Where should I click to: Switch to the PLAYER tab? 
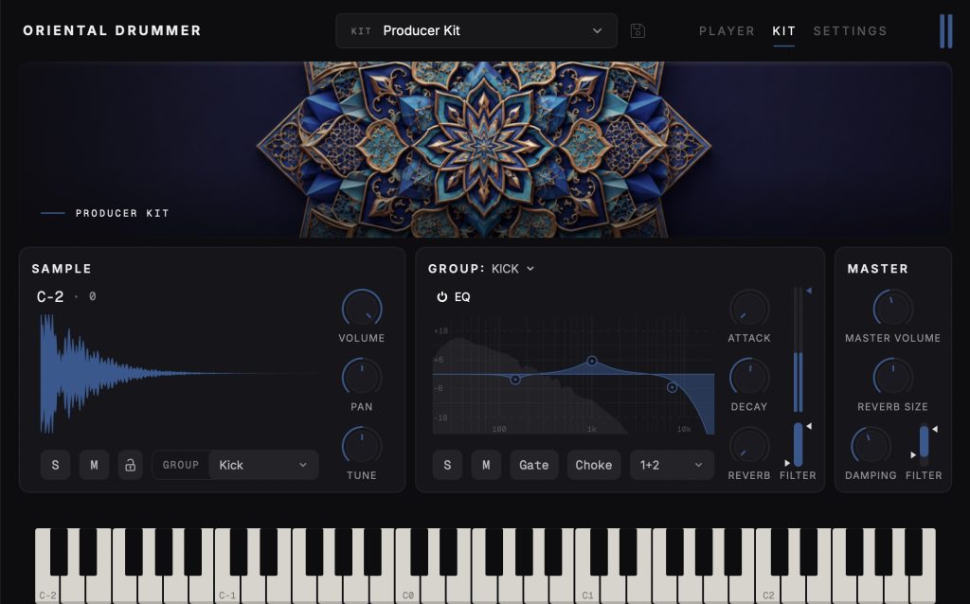click(727, 31)
